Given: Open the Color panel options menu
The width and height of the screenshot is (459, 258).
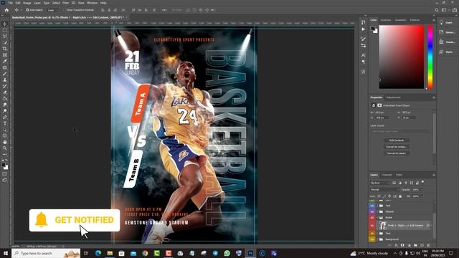Looking at the screenshot, I should [433, 20].
